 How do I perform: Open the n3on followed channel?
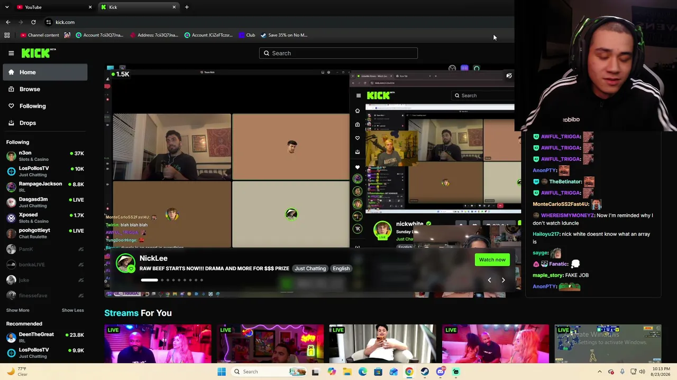tap(45, 156)
